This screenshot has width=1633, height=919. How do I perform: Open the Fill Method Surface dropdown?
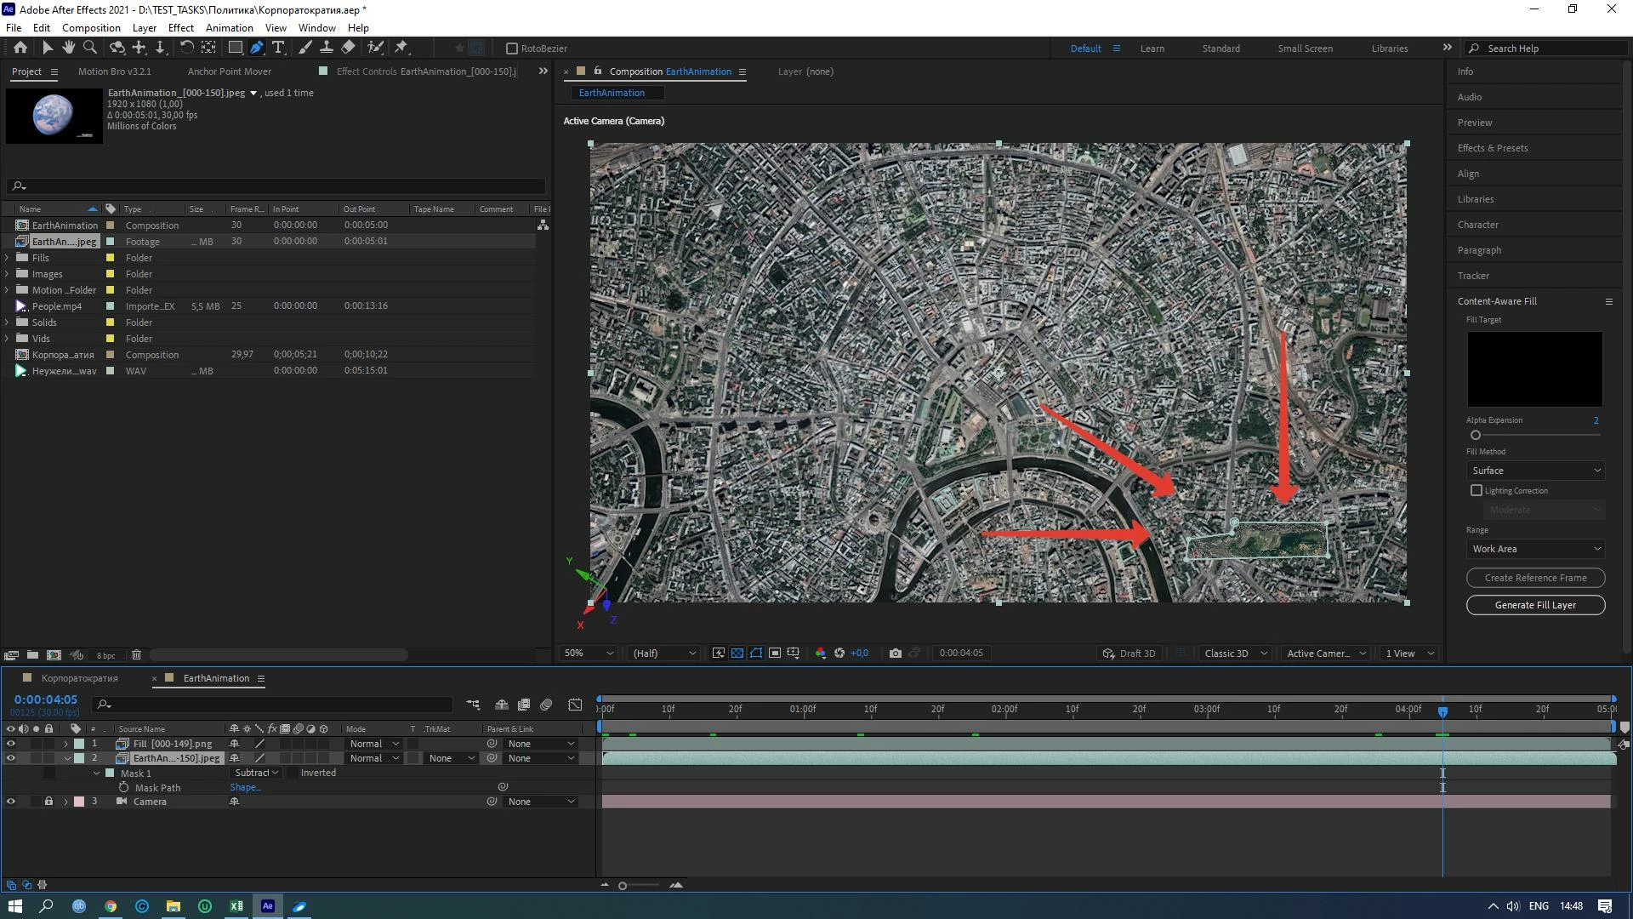1535,471
